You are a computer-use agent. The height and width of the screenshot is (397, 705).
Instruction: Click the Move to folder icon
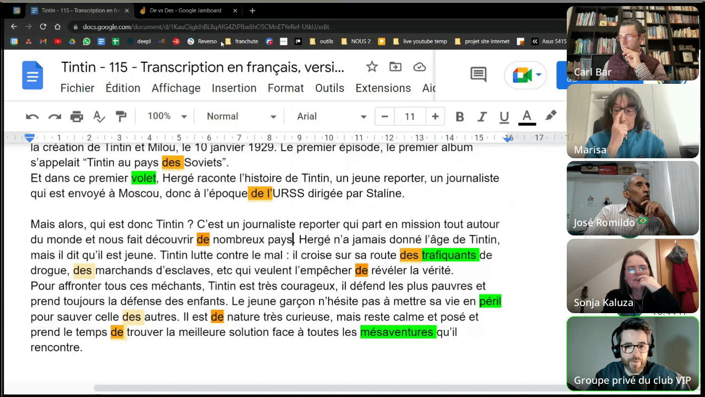click(395, 67)
